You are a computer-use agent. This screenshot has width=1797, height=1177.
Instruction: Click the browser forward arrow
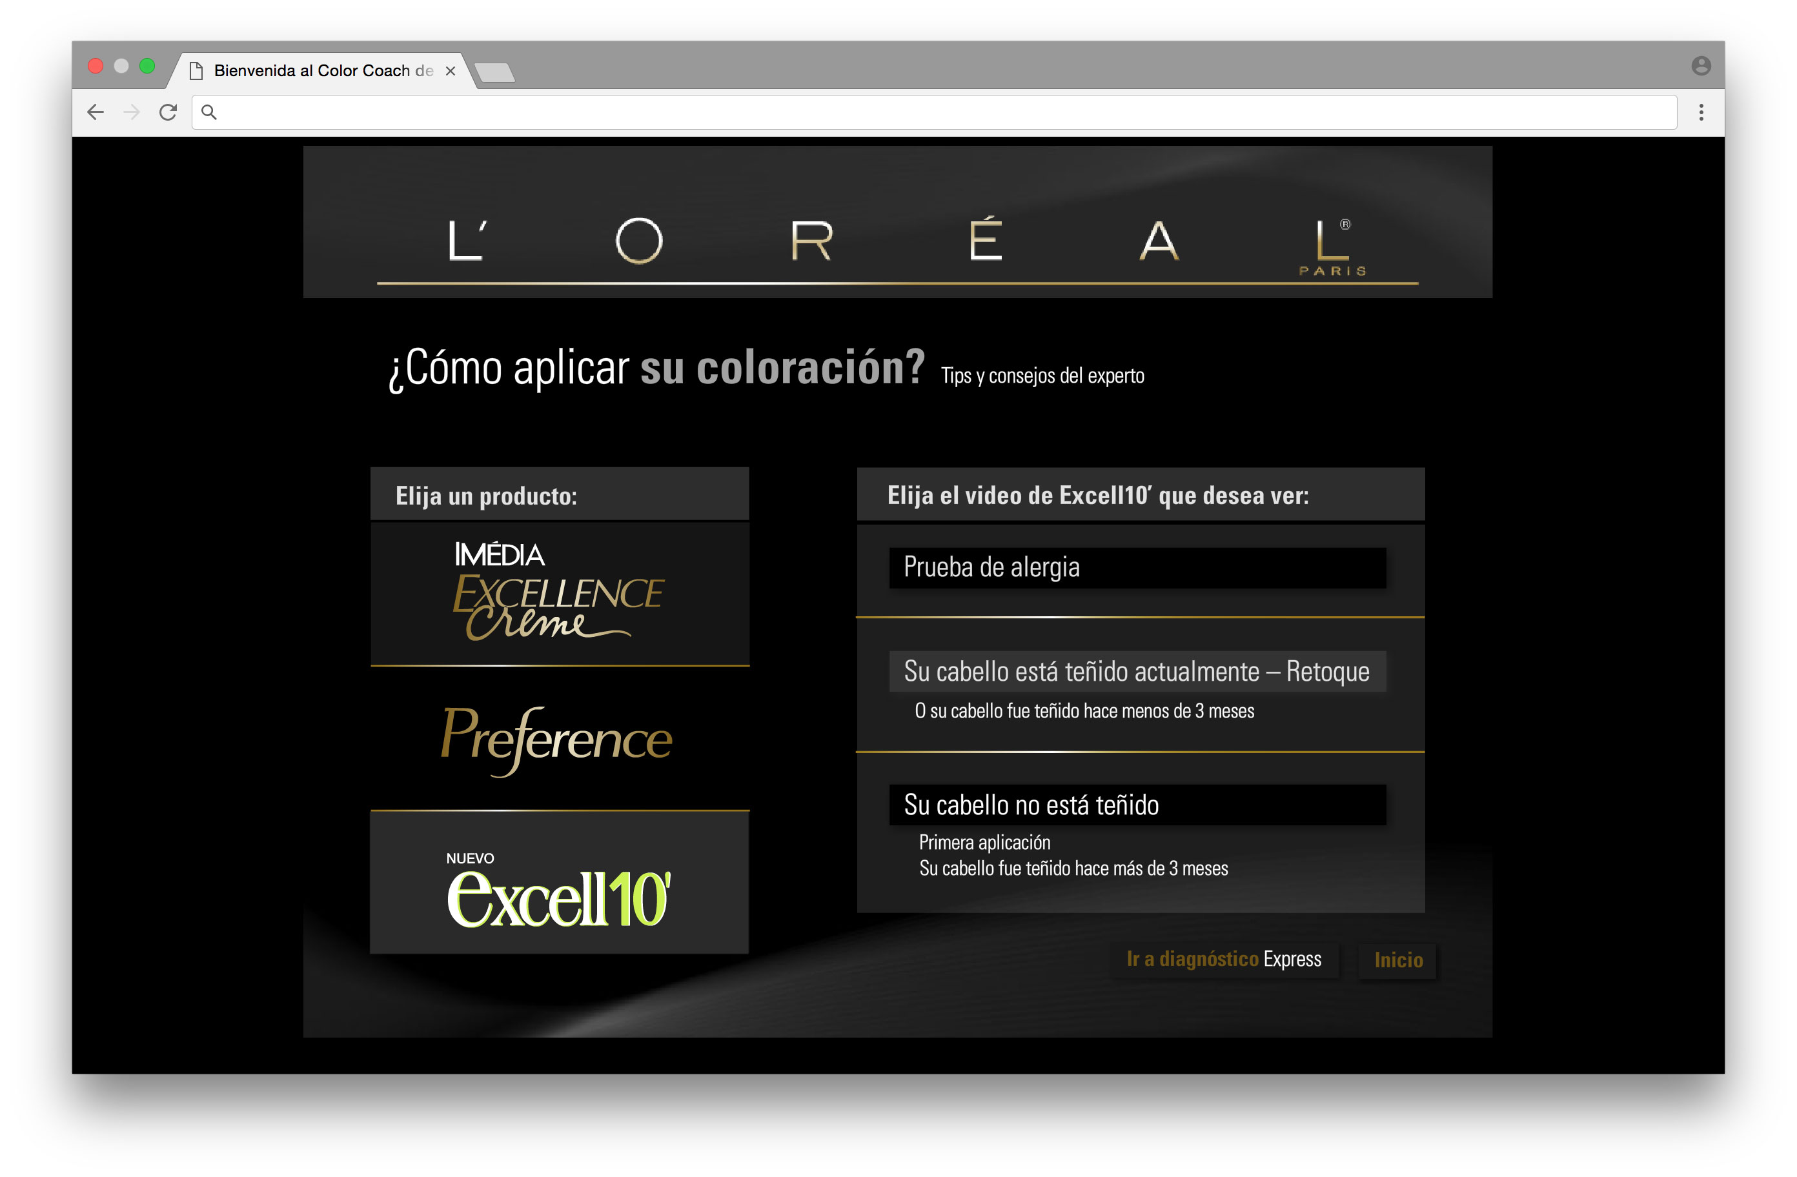click(132, 112)
